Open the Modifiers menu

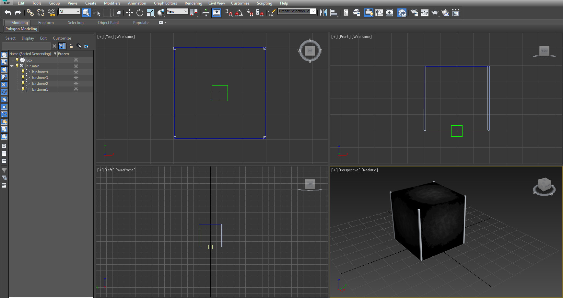(x=112, y=3)
